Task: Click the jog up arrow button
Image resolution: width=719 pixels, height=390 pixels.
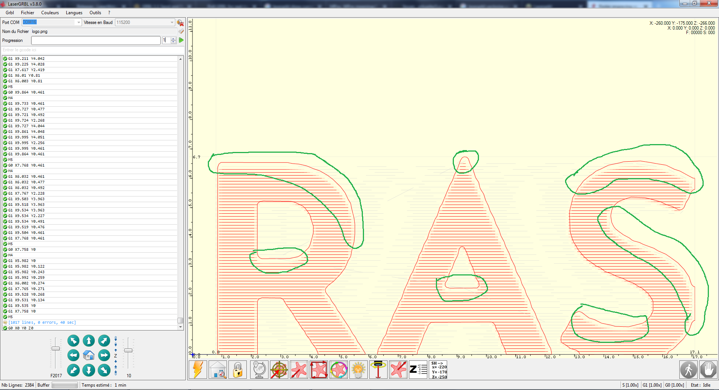Action: (89, 341)
